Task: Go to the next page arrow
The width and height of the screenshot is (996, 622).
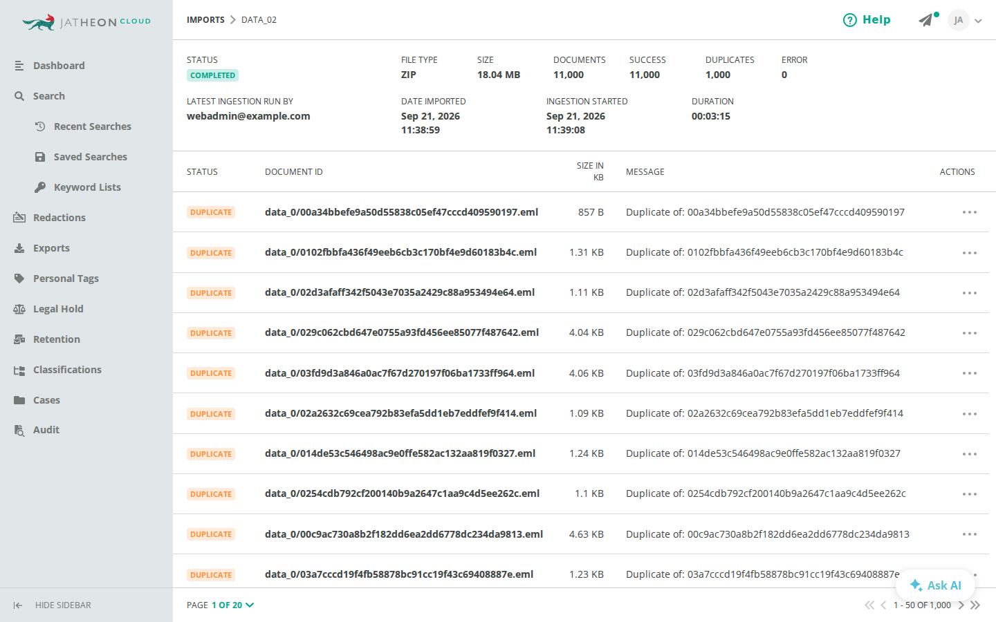Action: coord(961,605)
